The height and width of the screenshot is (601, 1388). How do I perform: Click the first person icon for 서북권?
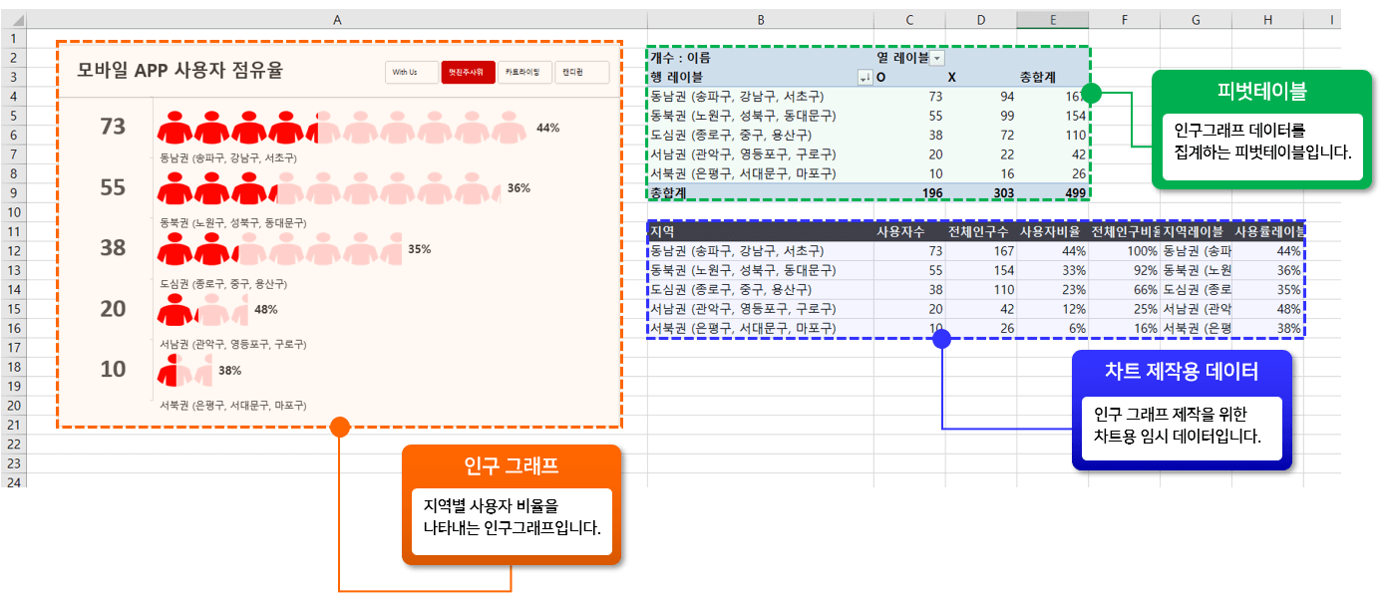[168, 372]
